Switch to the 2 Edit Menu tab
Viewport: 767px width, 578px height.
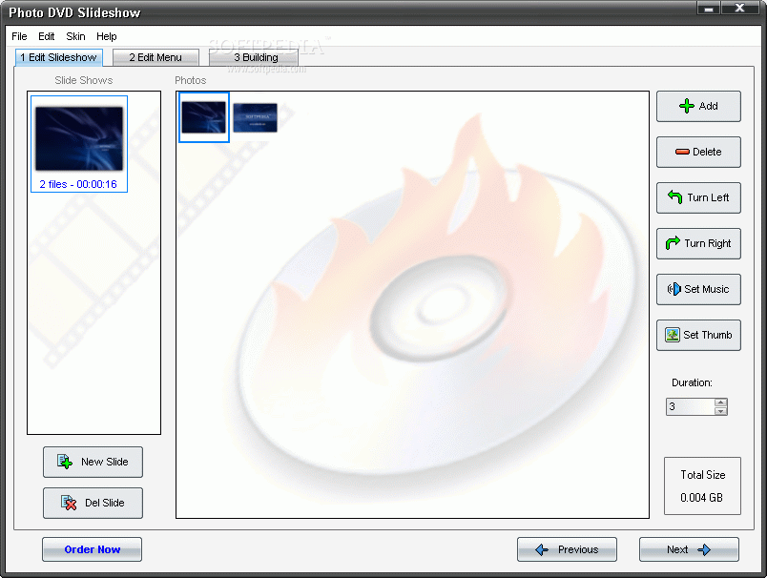tap(155, 57)
